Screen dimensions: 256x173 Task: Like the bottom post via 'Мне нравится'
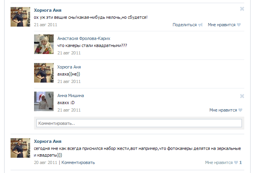coord(219,162)
